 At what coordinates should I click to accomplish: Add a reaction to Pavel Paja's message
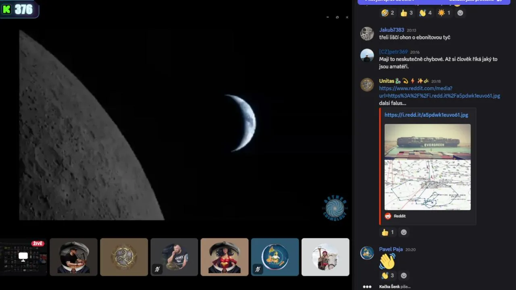click(404, 275)
